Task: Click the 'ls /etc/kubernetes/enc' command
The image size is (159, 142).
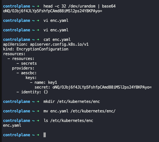Action: tap(68, 121)
